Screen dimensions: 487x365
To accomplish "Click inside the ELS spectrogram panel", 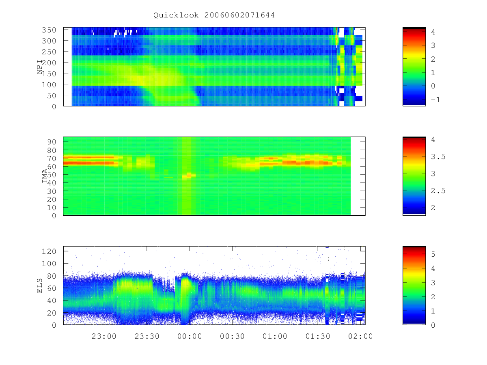I will tap(214, 286).
